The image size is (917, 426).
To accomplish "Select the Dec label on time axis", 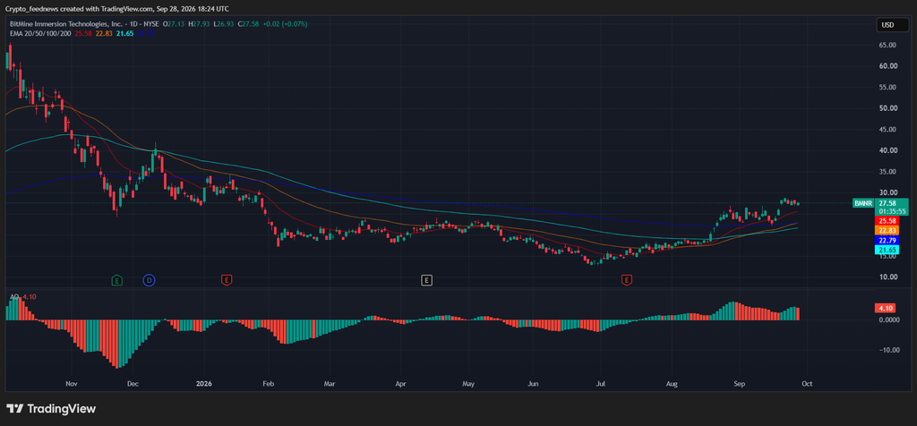I will click(133, 384).
